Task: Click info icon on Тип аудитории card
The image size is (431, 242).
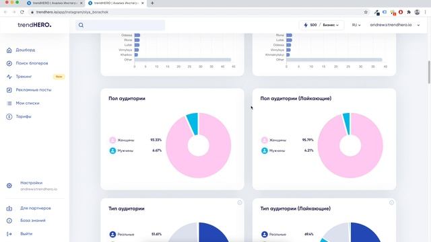Action: pyautogui.click(x=240, y=202)
